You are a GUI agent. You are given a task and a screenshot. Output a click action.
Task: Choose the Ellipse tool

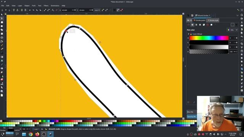(2, 26)
